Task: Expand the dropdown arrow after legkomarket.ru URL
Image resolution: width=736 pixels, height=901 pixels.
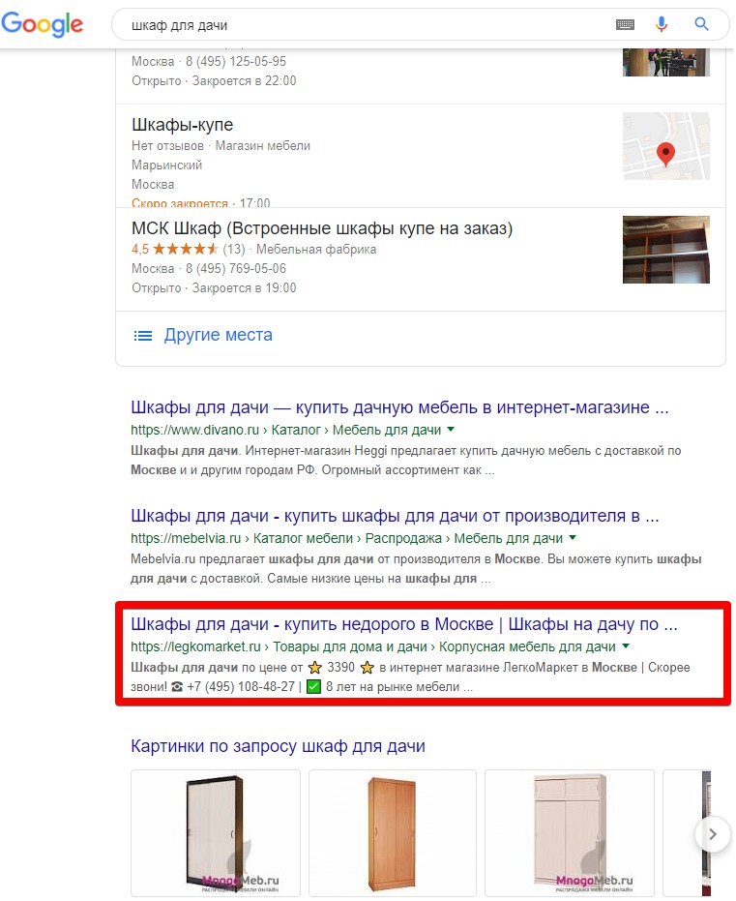Action: pos(626,646)
